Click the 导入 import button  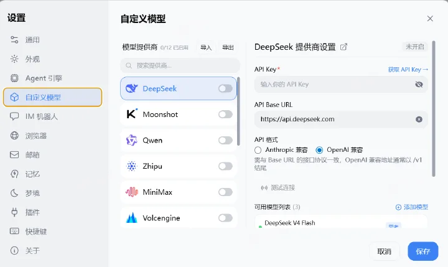coord(206,47)
